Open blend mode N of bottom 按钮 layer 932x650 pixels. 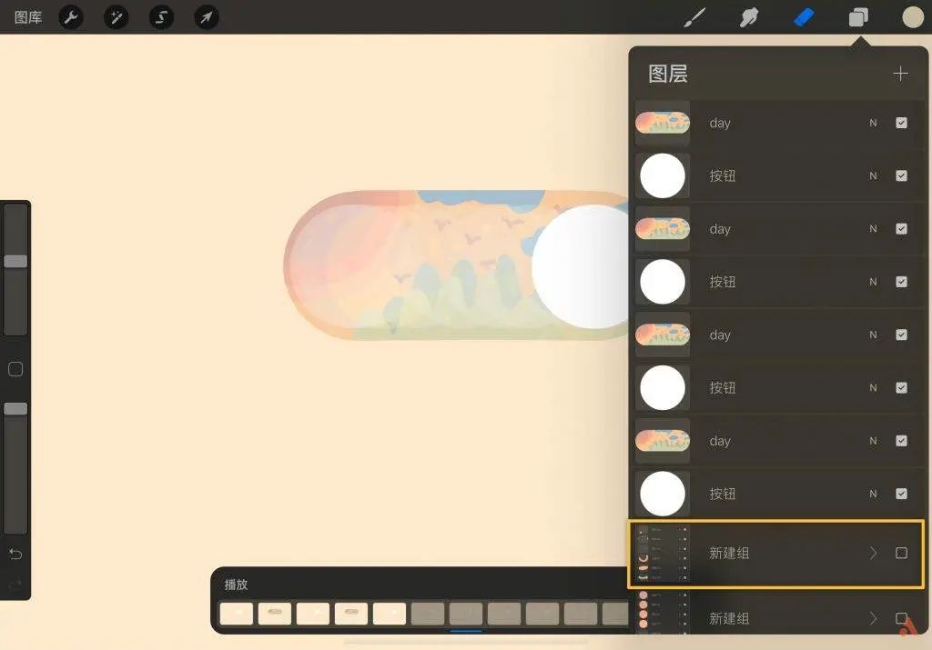873,494
